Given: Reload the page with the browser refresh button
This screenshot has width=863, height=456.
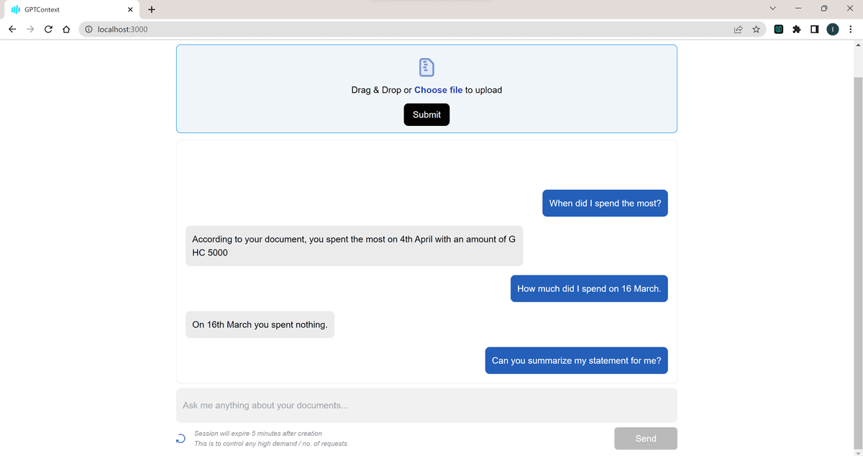Looking at the screenshot, I should pyautogui.click(x=48, y=29).
